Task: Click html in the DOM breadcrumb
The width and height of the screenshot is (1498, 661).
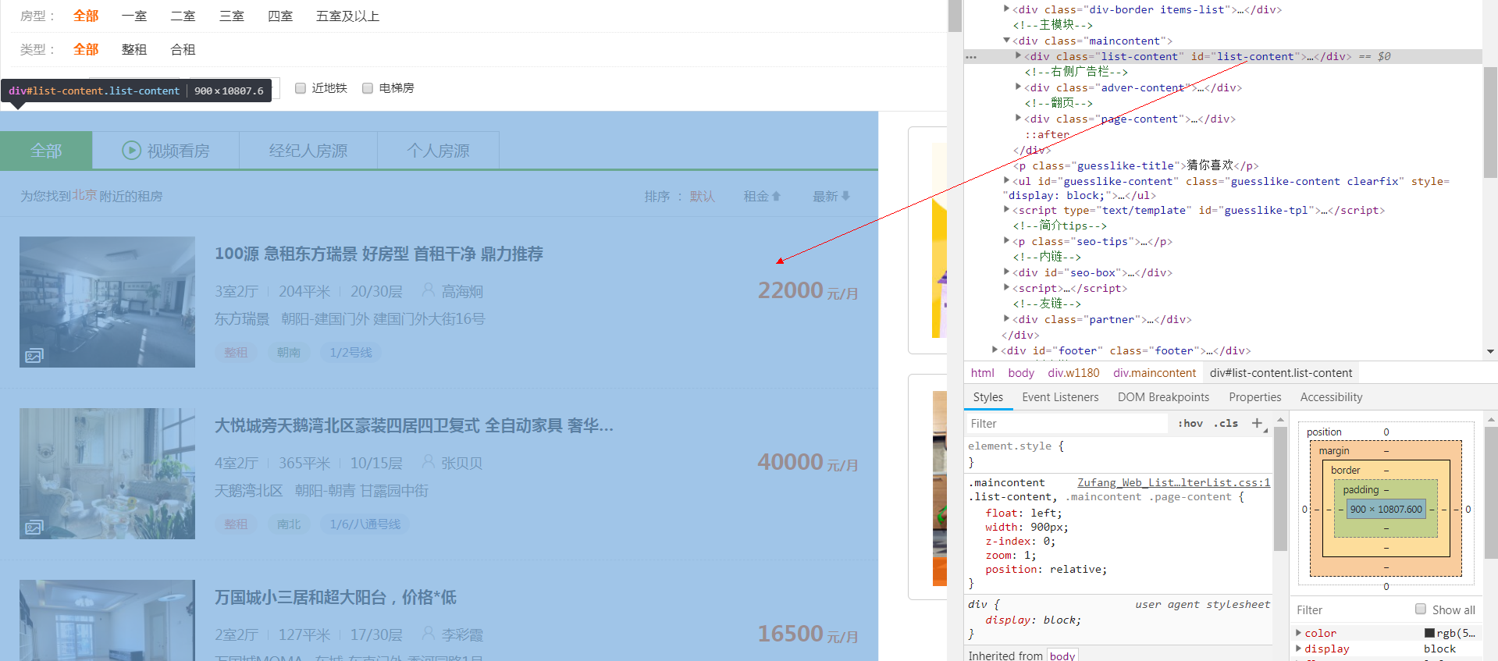Action: click(x=982, y=373)
